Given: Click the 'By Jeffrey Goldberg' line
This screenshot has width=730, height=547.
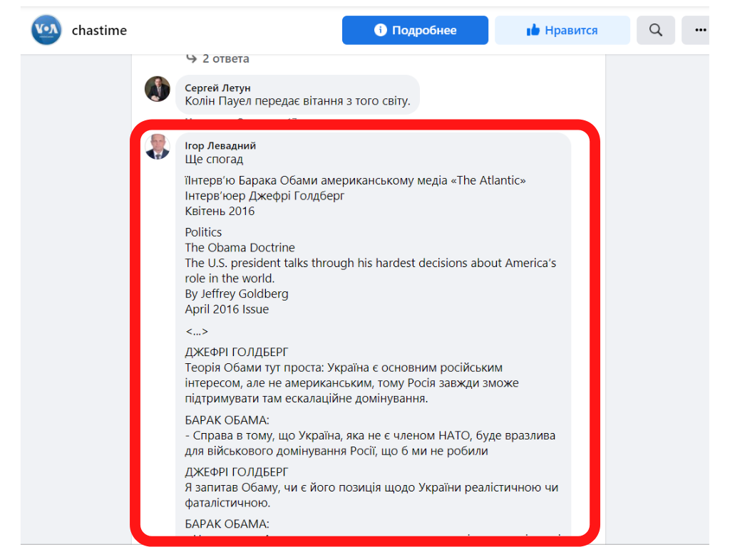Looking at the screenshot, I should point(237,294).
